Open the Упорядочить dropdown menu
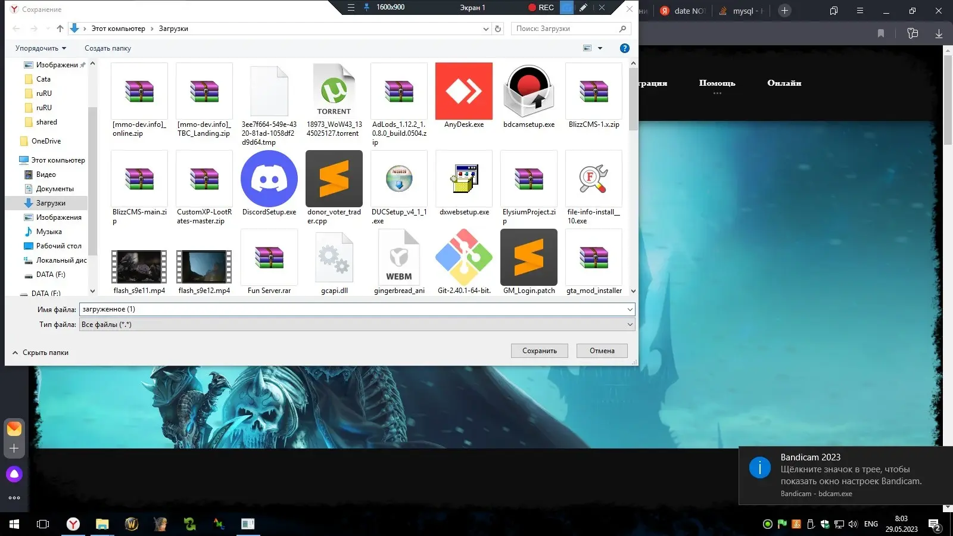The width and height of the screenshot is (953, 536). point(41,48)
